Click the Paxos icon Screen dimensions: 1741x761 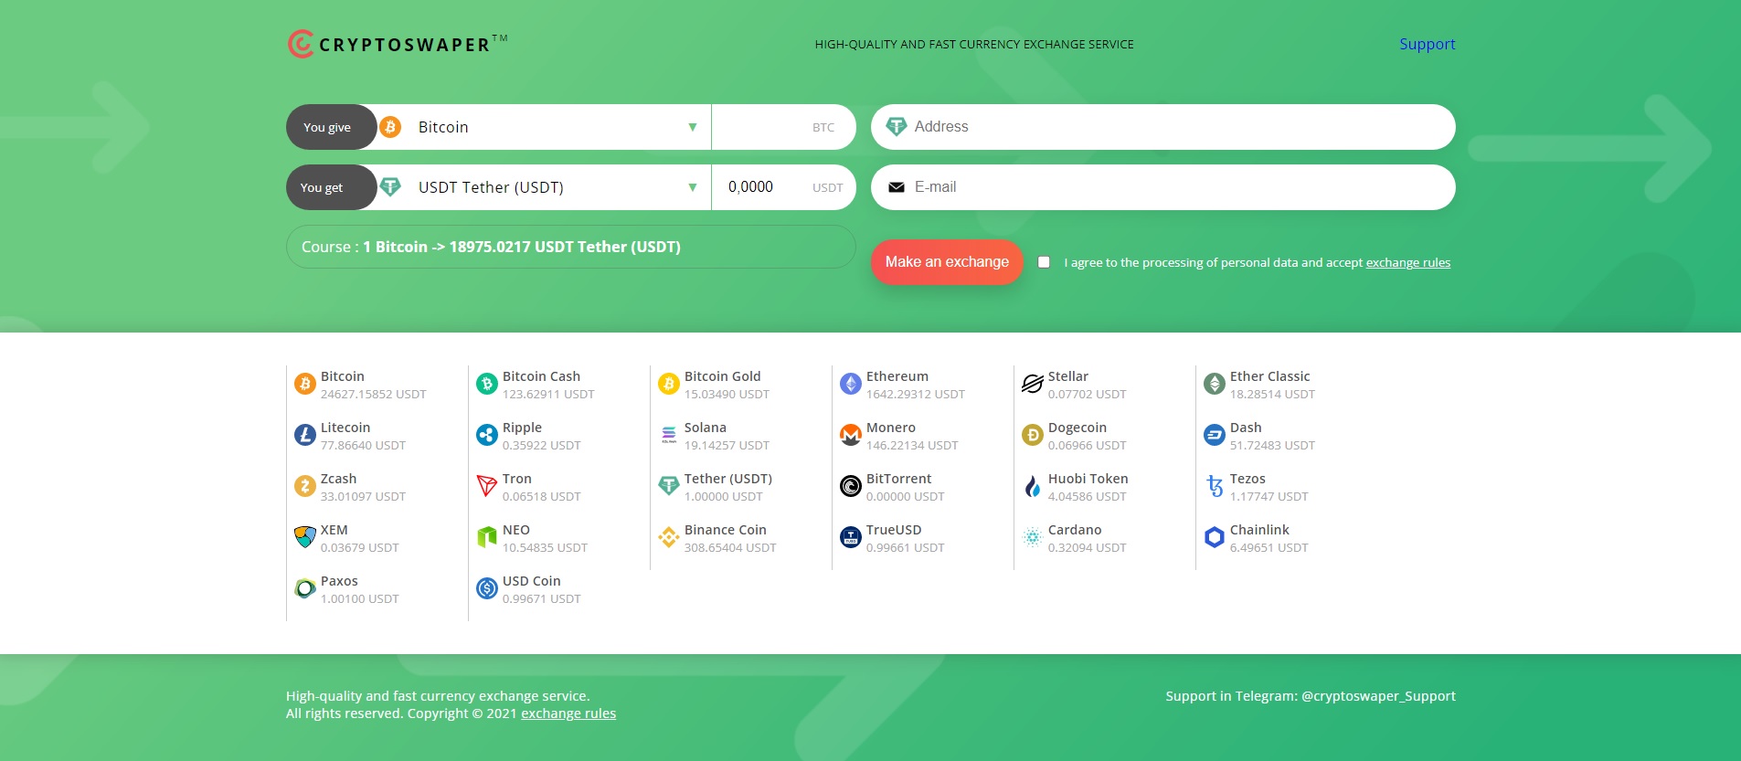pos(305,588)
